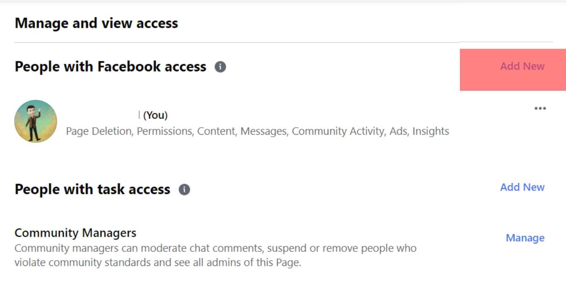Click the Manage and view access heading
The height and width of the screenshot is (290, 566).
96,23
